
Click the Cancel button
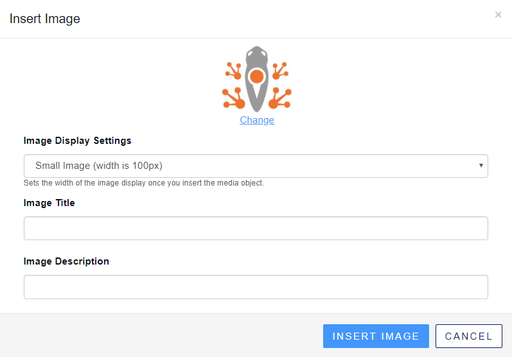tap(468, 336)
